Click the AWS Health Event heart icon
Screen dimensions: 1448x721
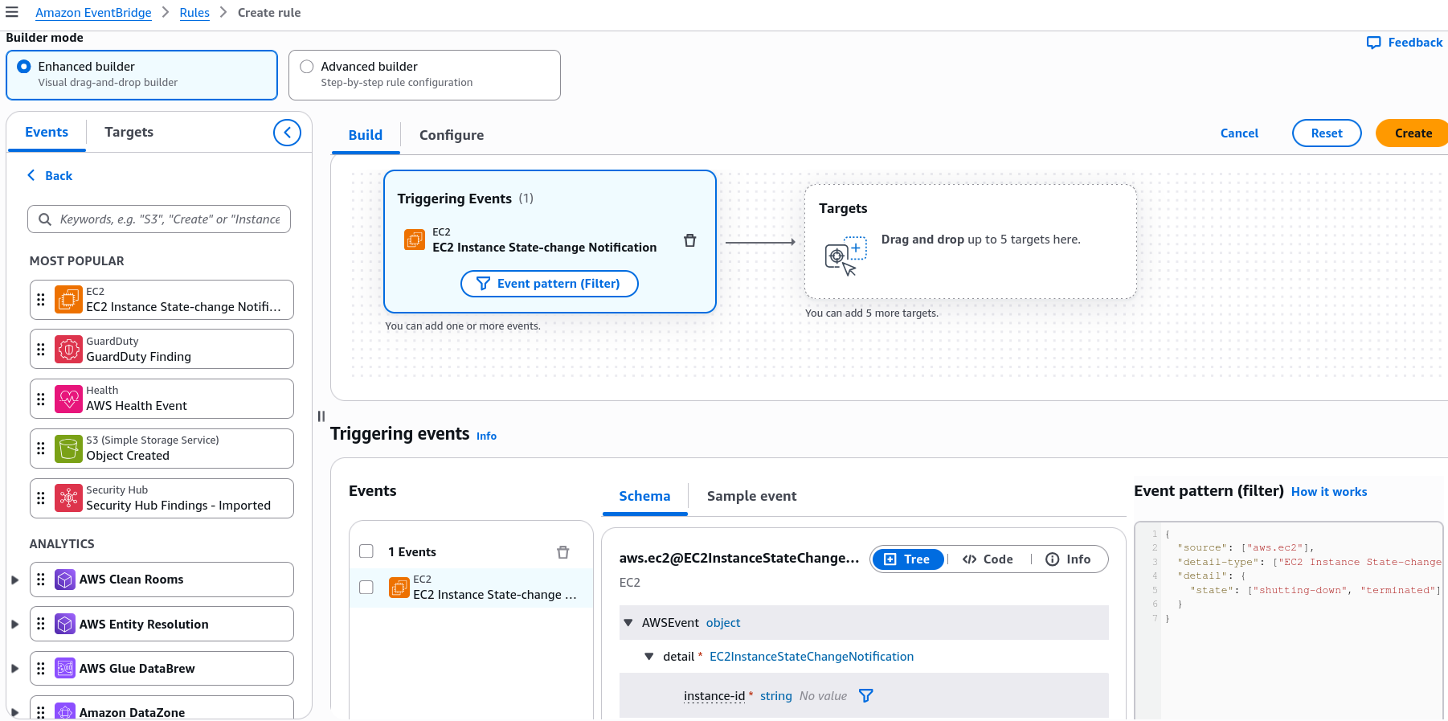click(68, 399)
